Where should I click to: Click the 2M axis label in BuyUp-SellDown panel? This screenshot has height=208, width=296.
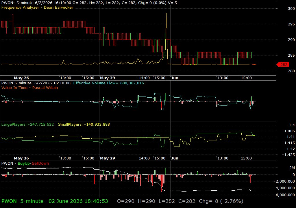pyautogui.click(x=292, y=168)
